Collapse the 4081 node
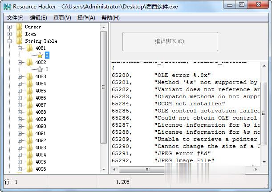Viewport: 272px width, 192px height. click(x=20, y=48)
